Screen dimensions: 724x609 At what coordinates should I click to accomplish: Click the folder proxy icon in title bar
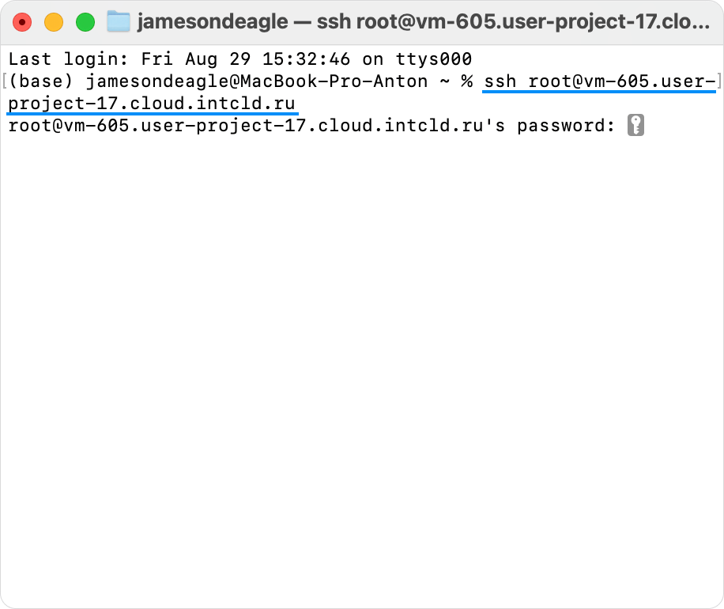[x=118, y=21]
